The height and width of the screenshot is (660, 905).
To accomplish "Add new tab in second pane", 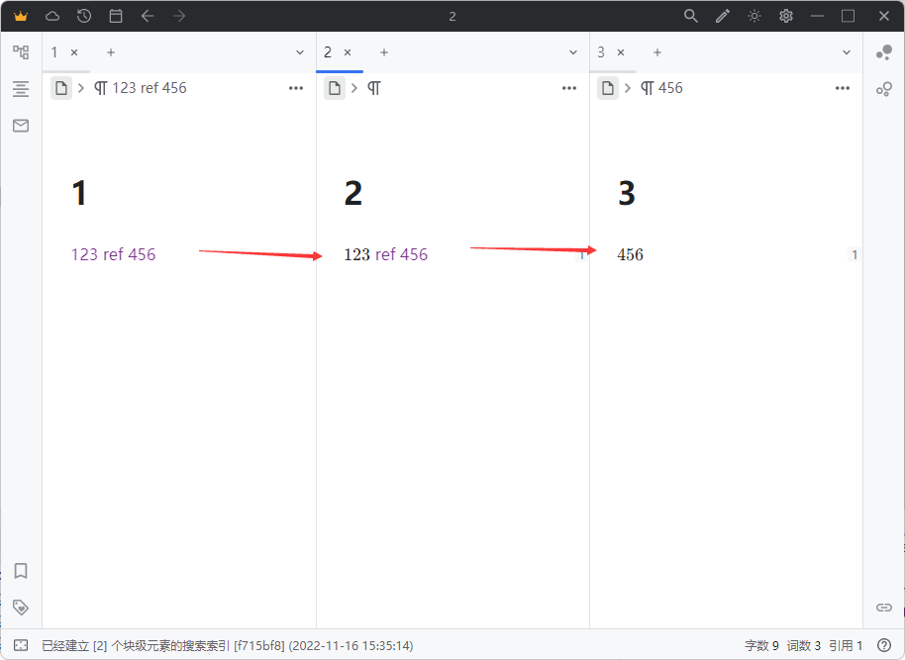I will coord(384,52).
